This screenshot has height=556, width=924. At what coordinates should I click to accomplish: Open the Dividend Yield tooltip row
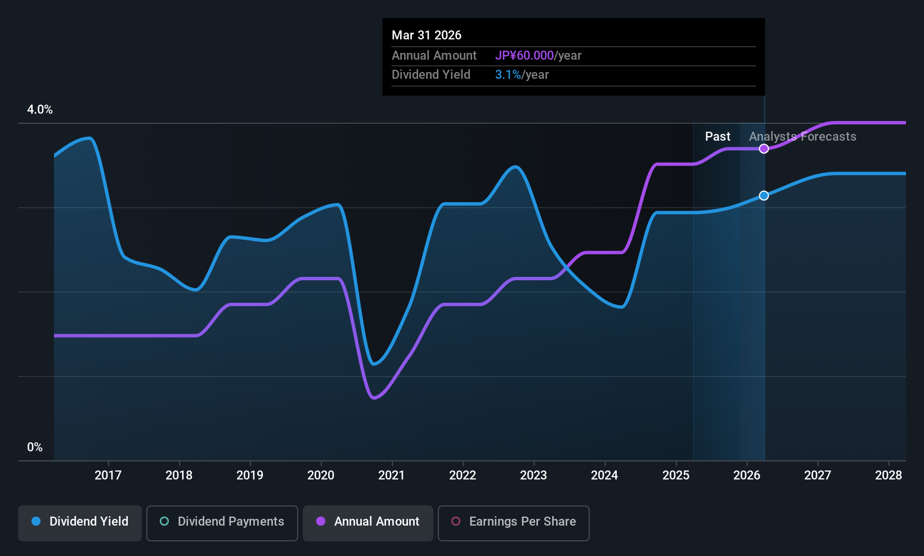click(x=431, y=74)
